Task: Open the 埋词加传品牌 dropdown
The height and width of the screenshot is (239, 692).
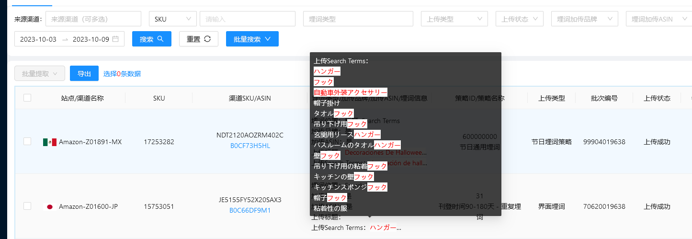Action: (585, 19)
